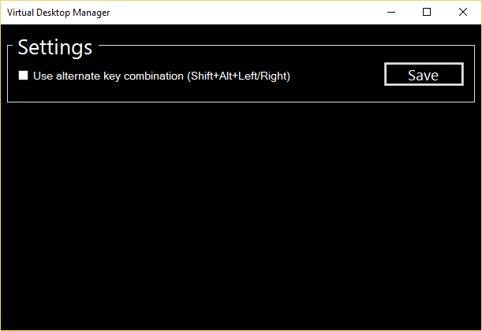Click the "(Shift+Alt+Left/Right)" hint text
Viewport: 482px width, 331px height.
[x=239, y=76]
